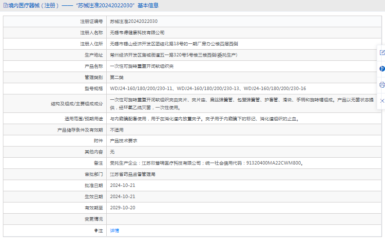Open the 详情 link

click(x=115, y=230)
